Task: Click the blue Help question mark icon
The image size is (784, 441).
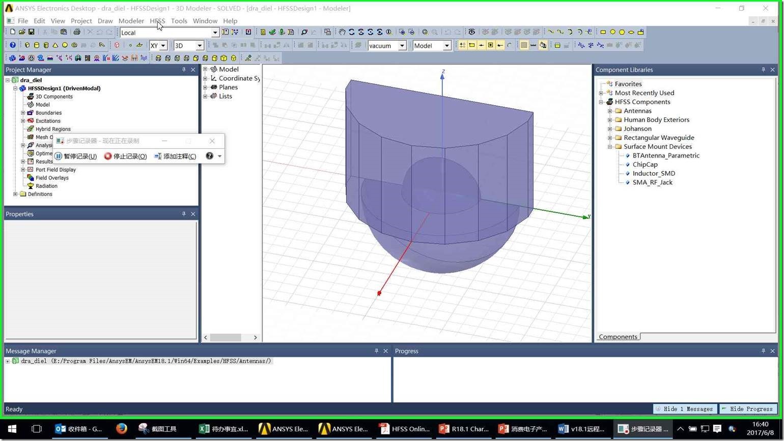Action: click(13, 45)
